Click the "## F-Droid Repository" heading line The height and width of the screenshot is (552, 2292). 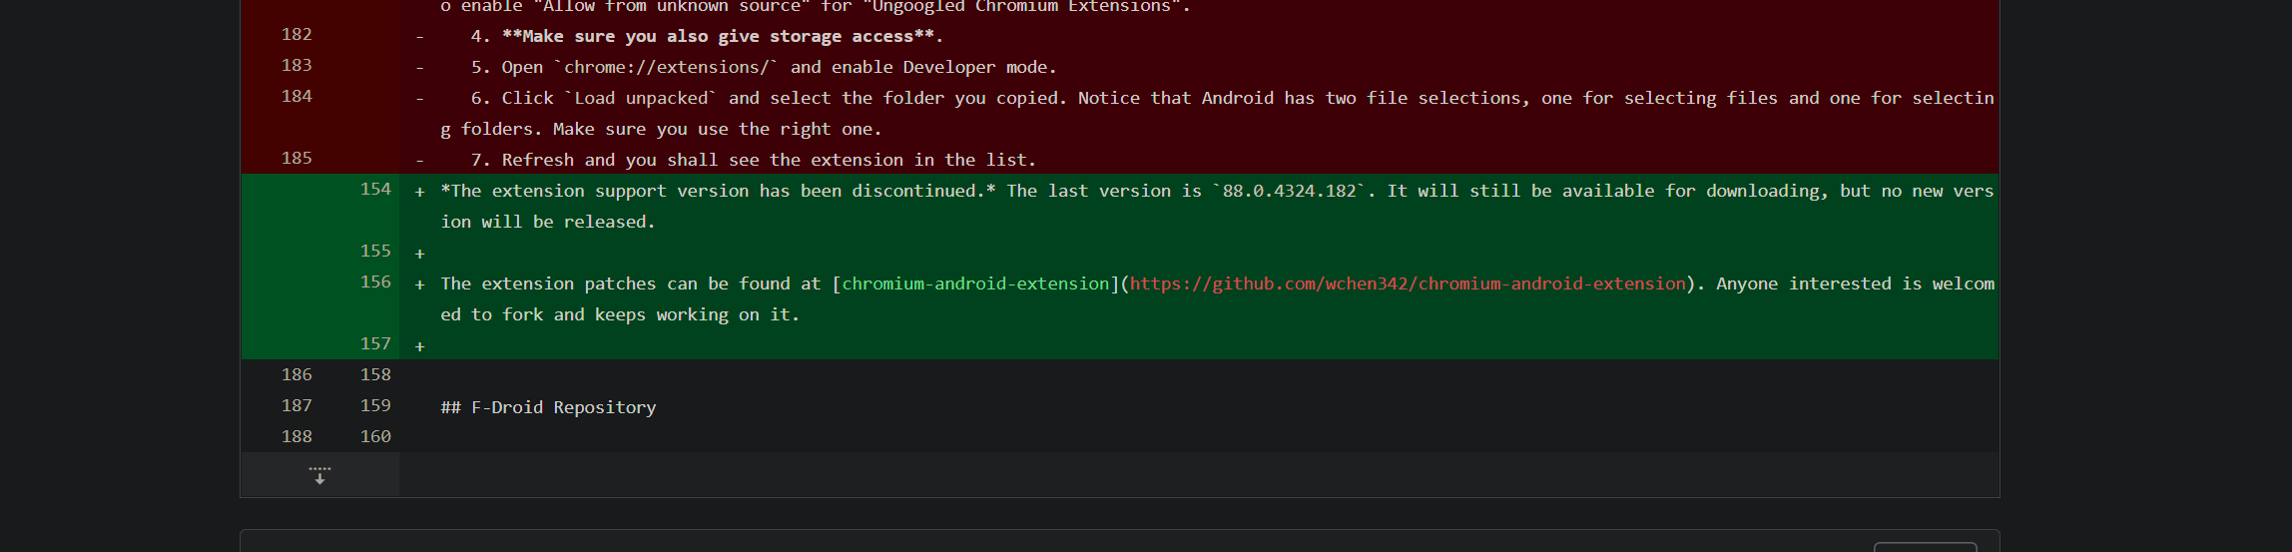548,407
